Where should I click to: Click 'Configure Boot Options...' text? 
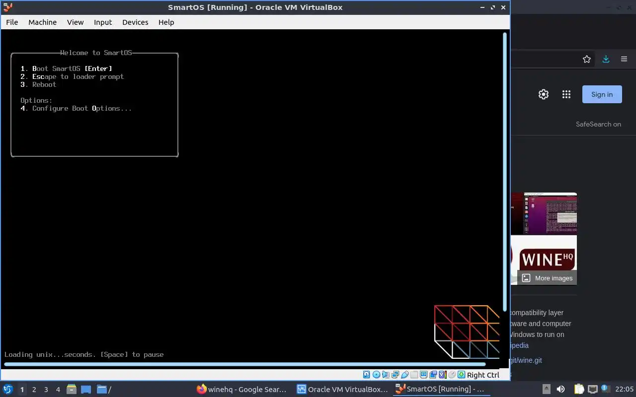tap(82, 108)
